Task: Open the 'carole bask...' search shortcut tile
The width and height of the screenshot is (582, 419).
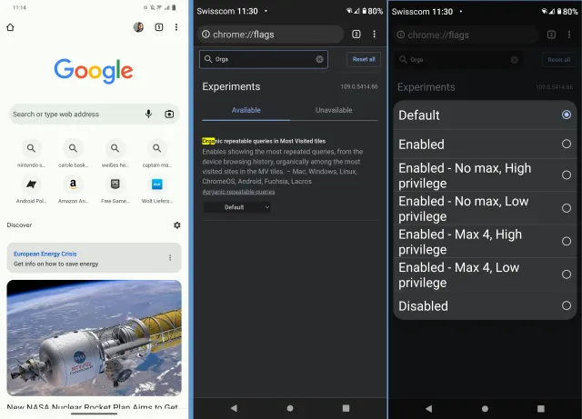Action: click(x=73, y=154)
